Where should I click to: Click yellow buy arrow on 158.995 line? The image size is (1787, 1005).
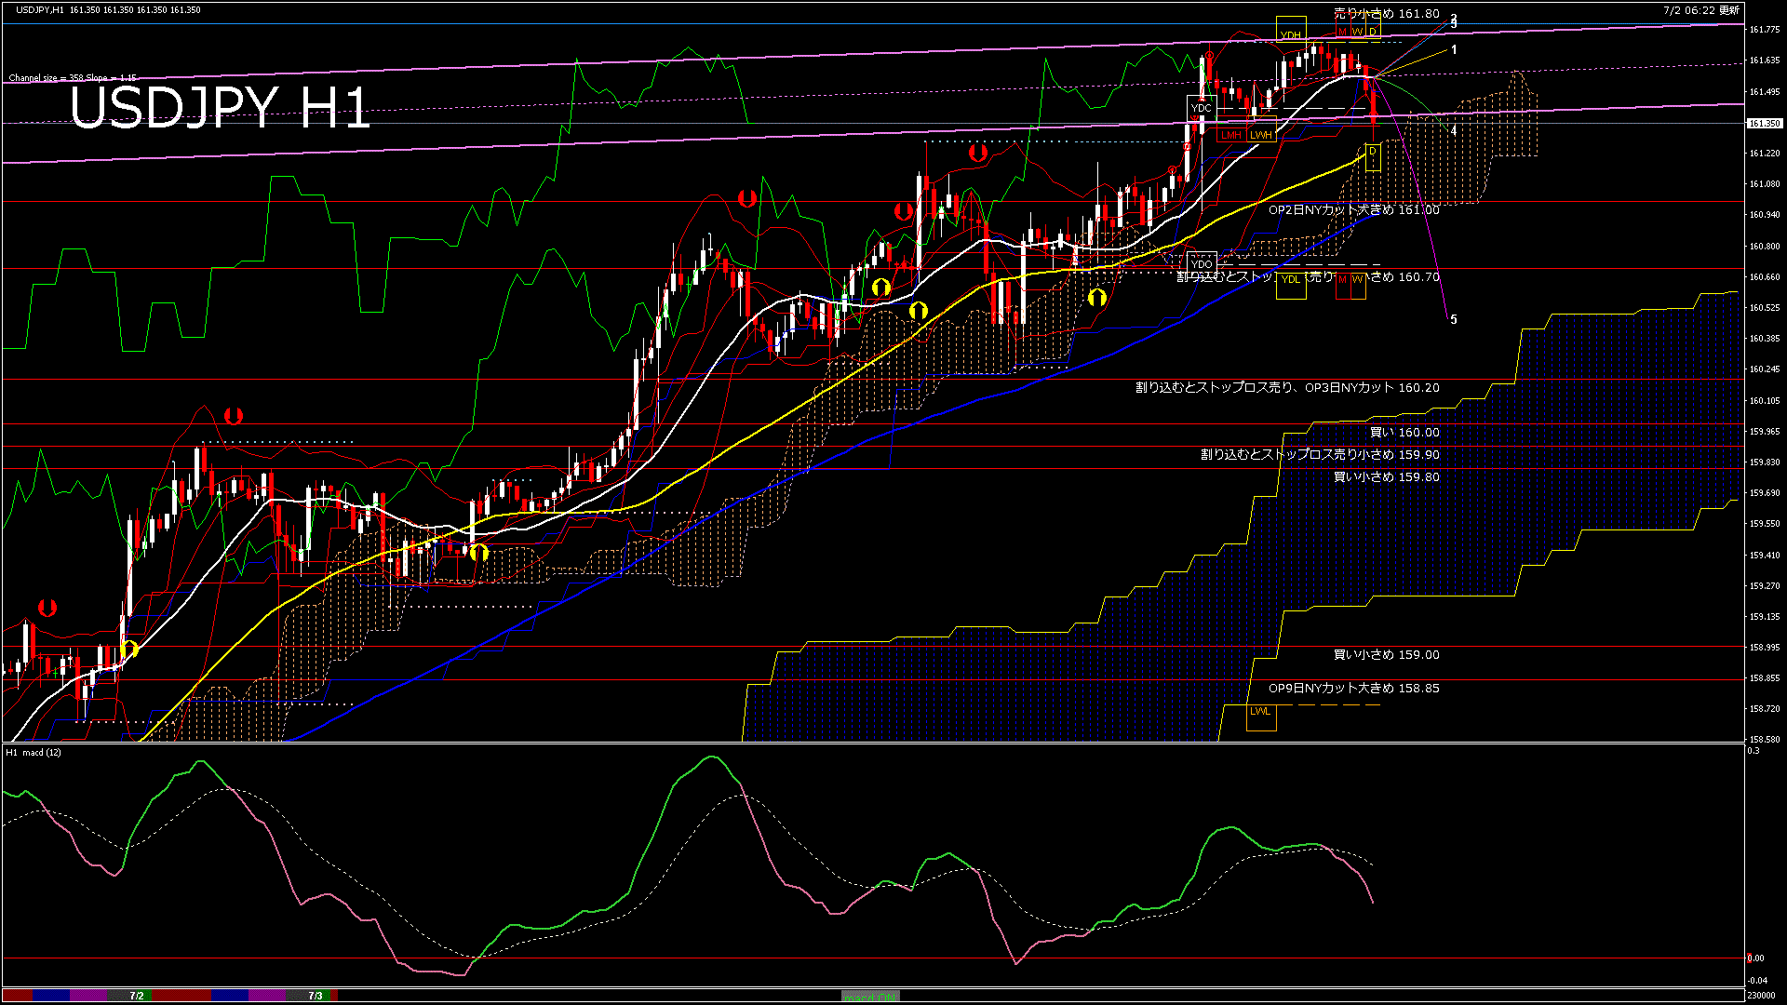(x=128, y=649)
